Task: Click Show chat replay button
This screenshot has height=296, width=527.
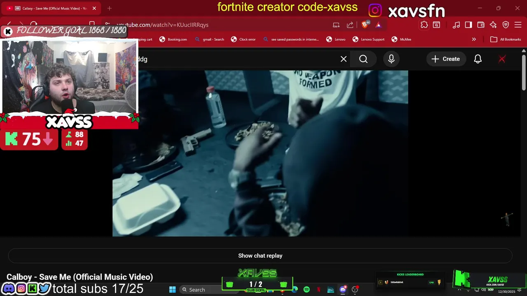Action: tap(260, 256)
